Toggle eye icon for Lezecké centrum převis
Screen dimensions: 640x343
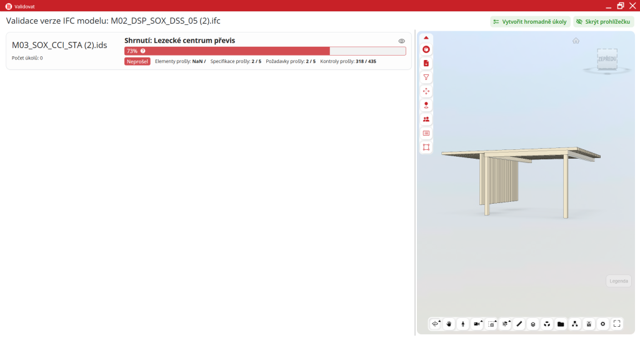coord(402,41)
